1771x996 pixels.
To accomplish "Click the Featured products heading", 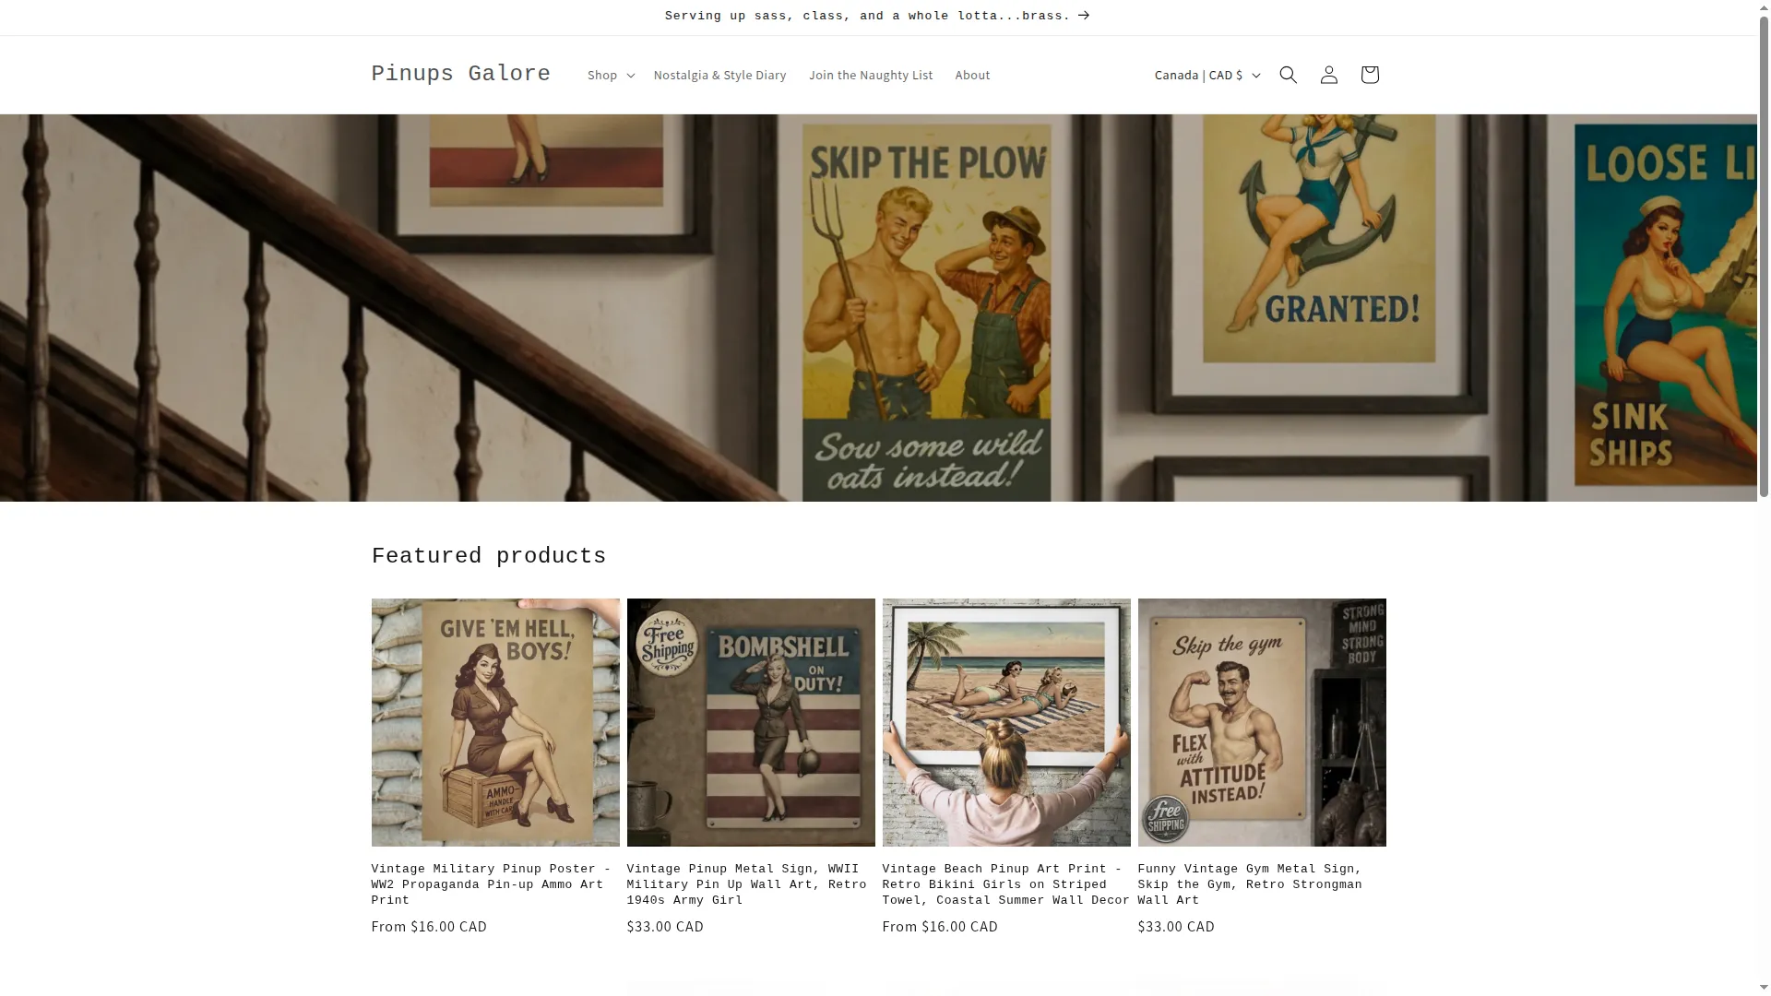I will (x=489, y=556).
